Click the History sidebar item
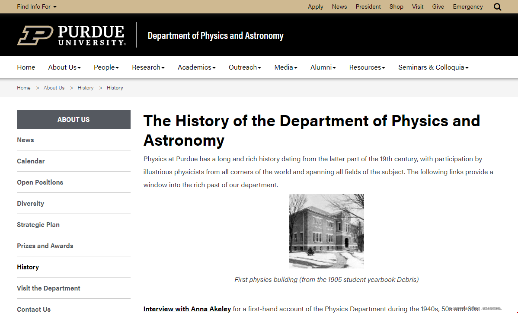Screen dimensions: 518x313 coord(28,267)
